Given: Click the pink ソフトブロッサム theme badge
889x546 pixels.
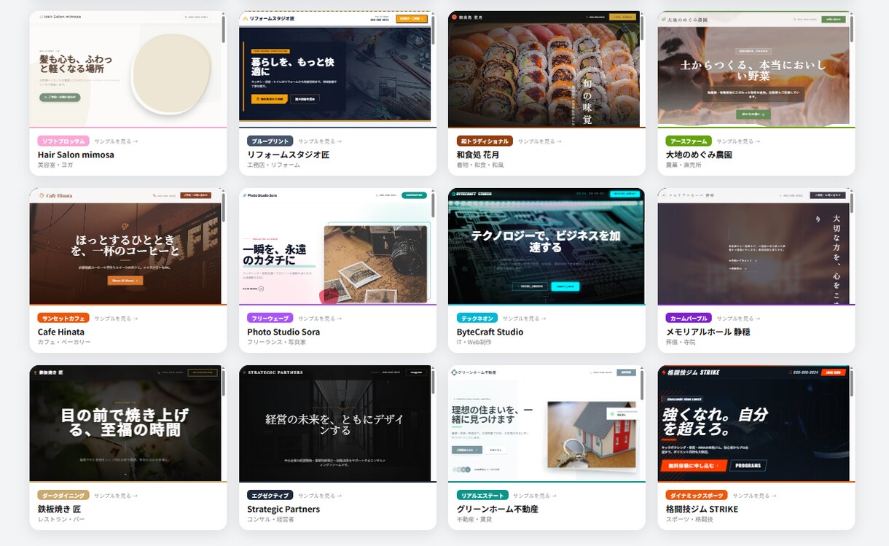Looking at the screenshot, I should pyautogui.click(x=63, y=141).
